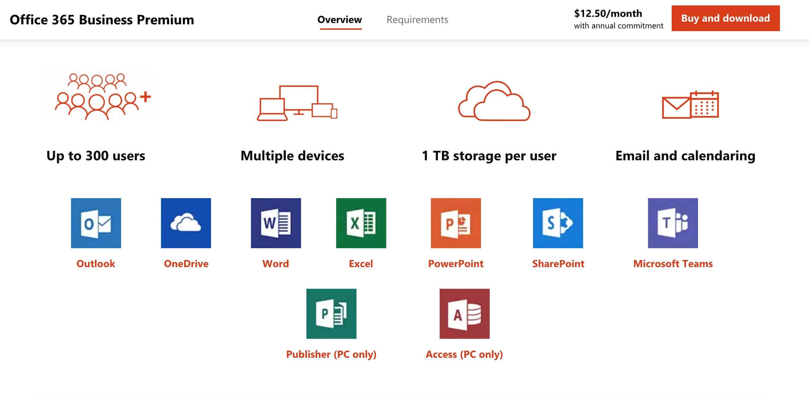Image resolution: width=809 pixels, height=399 pixels.
Task: Select the Access database icon
Action: pos(465,314)
